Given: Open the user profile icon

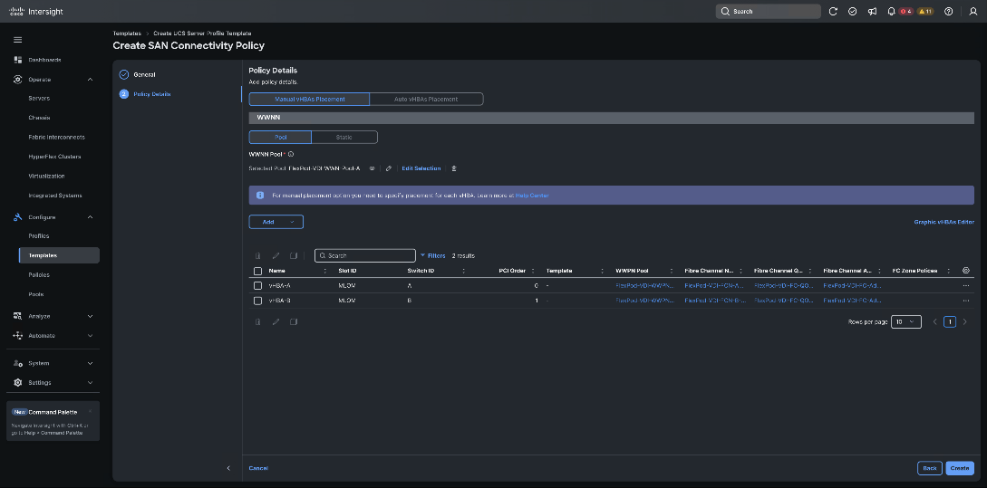Looking at the screenshot, I should (x=973, y=12).
